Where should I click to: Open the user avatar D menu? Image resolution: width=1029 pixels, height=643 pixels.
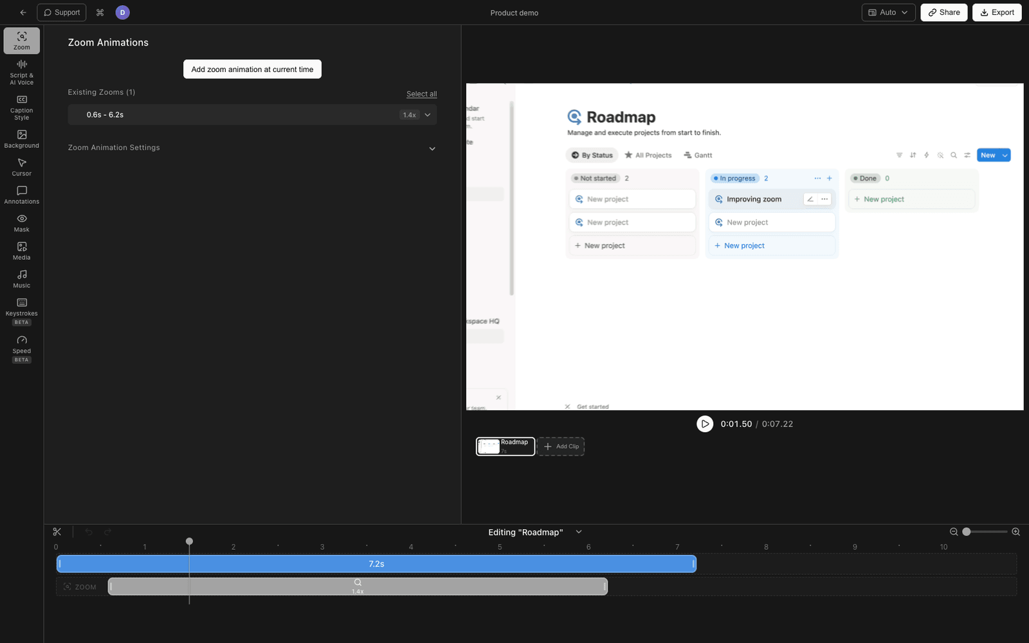point(122,12)
